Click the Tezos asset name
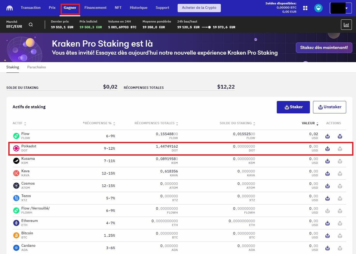Screen dimensions: 356x254 [x=26, y=196]
